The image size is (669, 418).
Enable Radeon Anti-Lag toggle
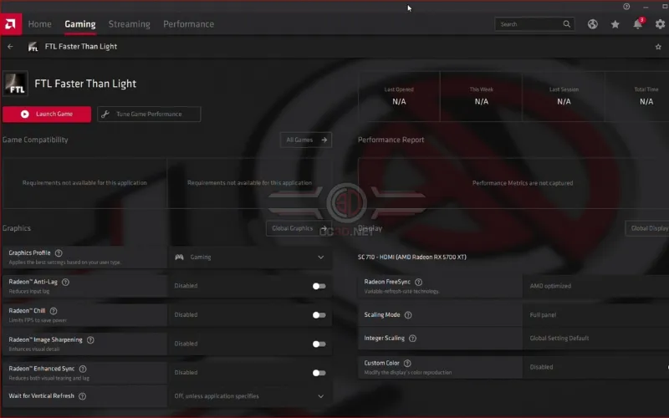click(319, 286)
